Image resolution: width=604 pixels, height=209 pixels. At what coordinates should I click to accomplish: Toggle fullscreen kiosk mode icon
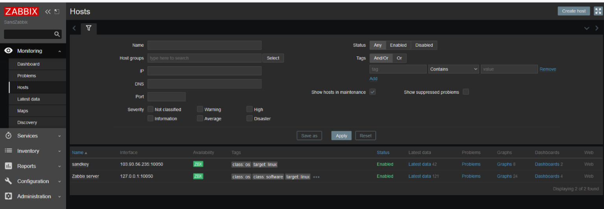click(598, 11)
